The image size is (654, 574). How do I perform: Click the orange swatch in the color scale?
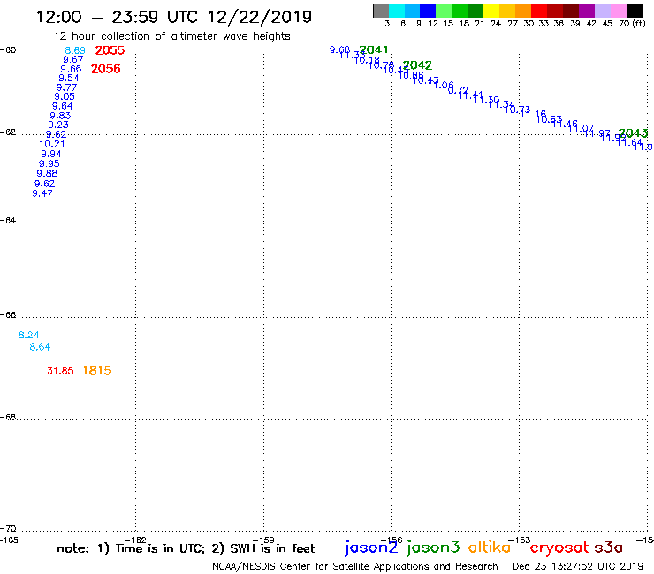coord(523,11)
